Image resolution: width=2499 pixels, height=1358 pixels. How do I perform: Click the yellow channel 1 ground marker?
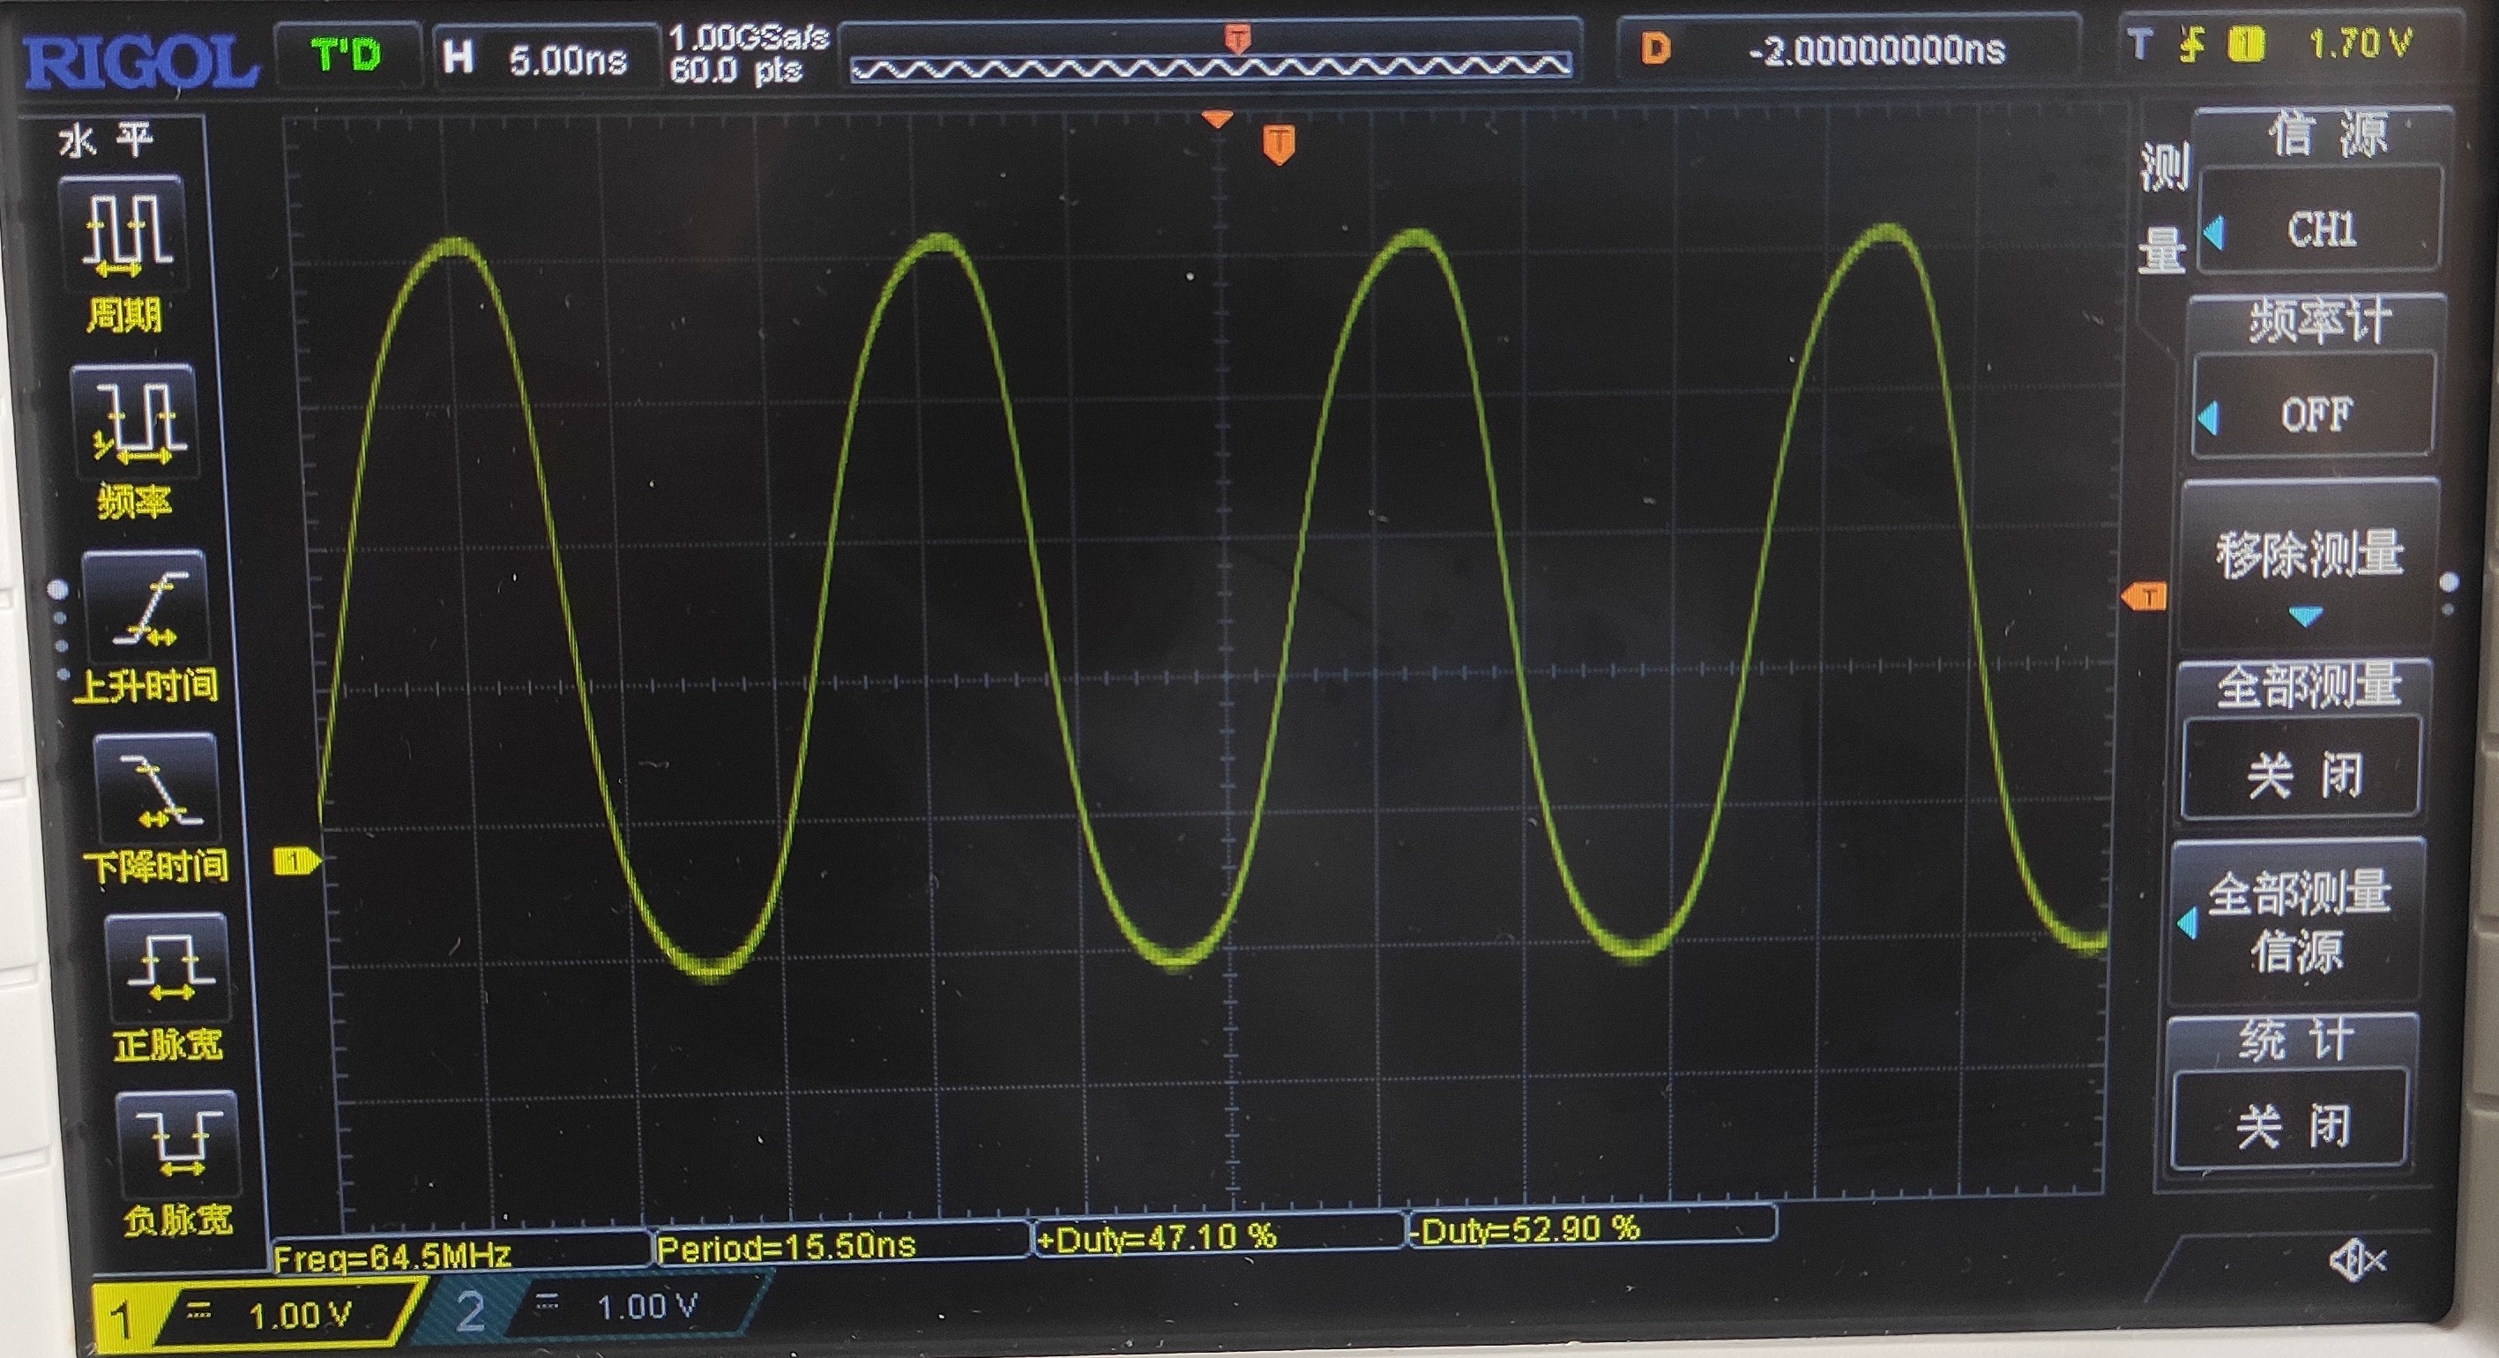tap(295, 861)
